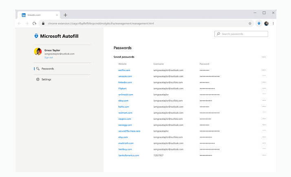Click the key icon beside Passwords

coord(38,69)
